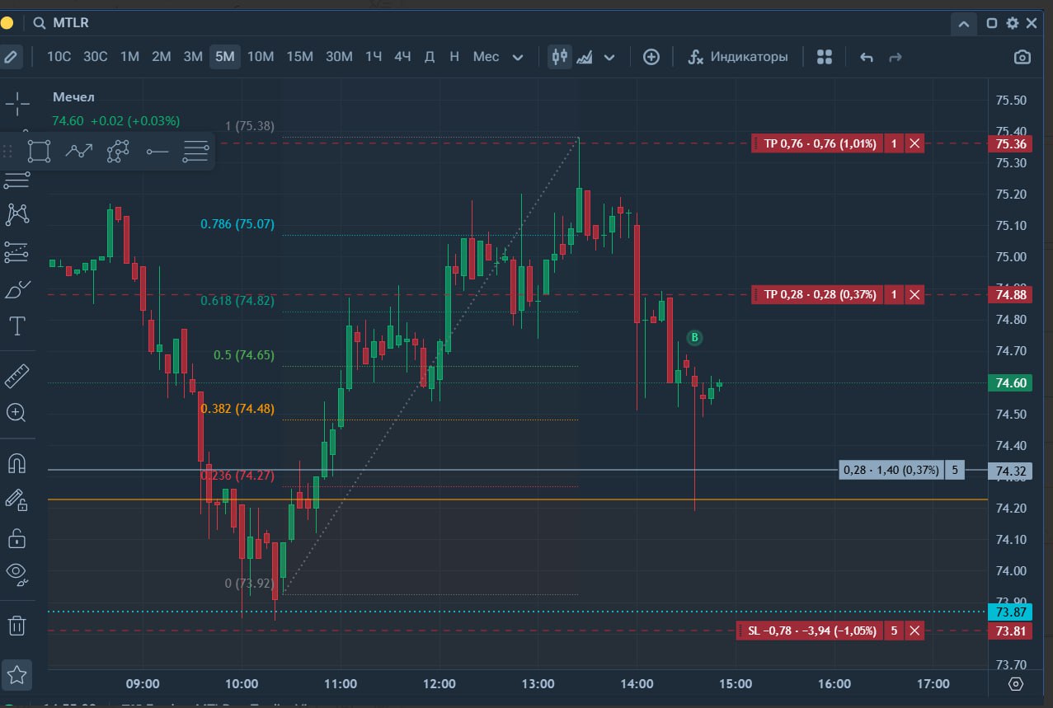Image resolution: width=1053 pixels, height=708 pixels.
Task: Cancel the TP order at 75.36
Action: tap(914, 143)
